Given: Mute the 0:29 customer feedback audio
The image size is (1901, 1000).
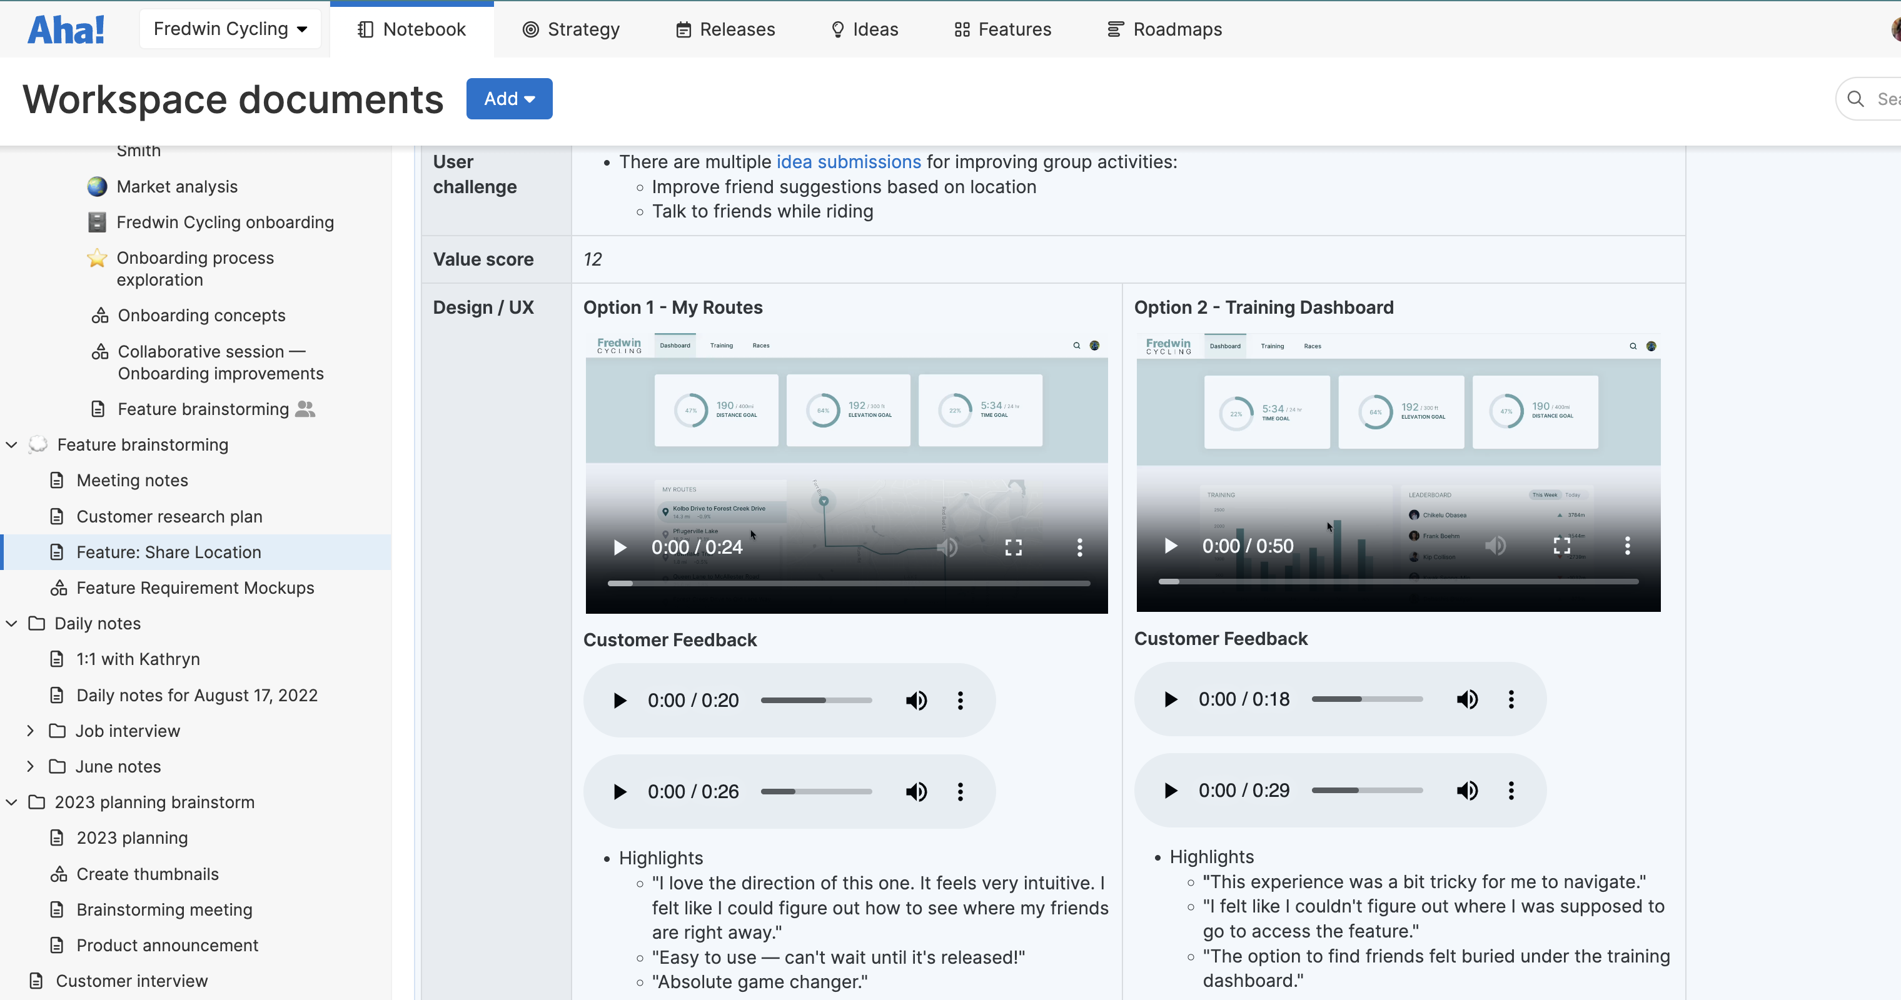Looking at the screenshot, I should (1467, 791).
